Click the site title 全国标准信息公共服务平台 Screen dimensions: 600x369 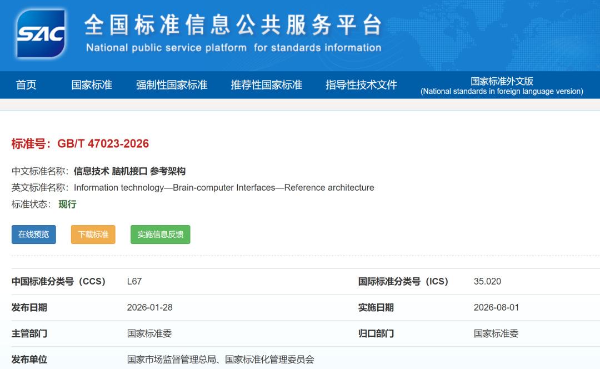pos(233,25)
